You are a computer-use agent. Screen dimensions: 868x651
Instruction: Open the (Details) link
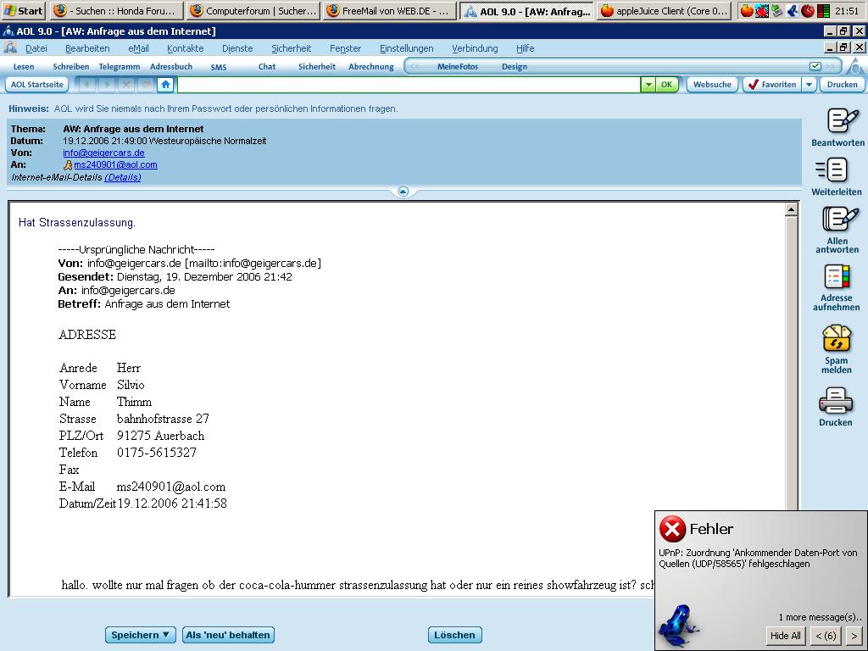[122, 177]
